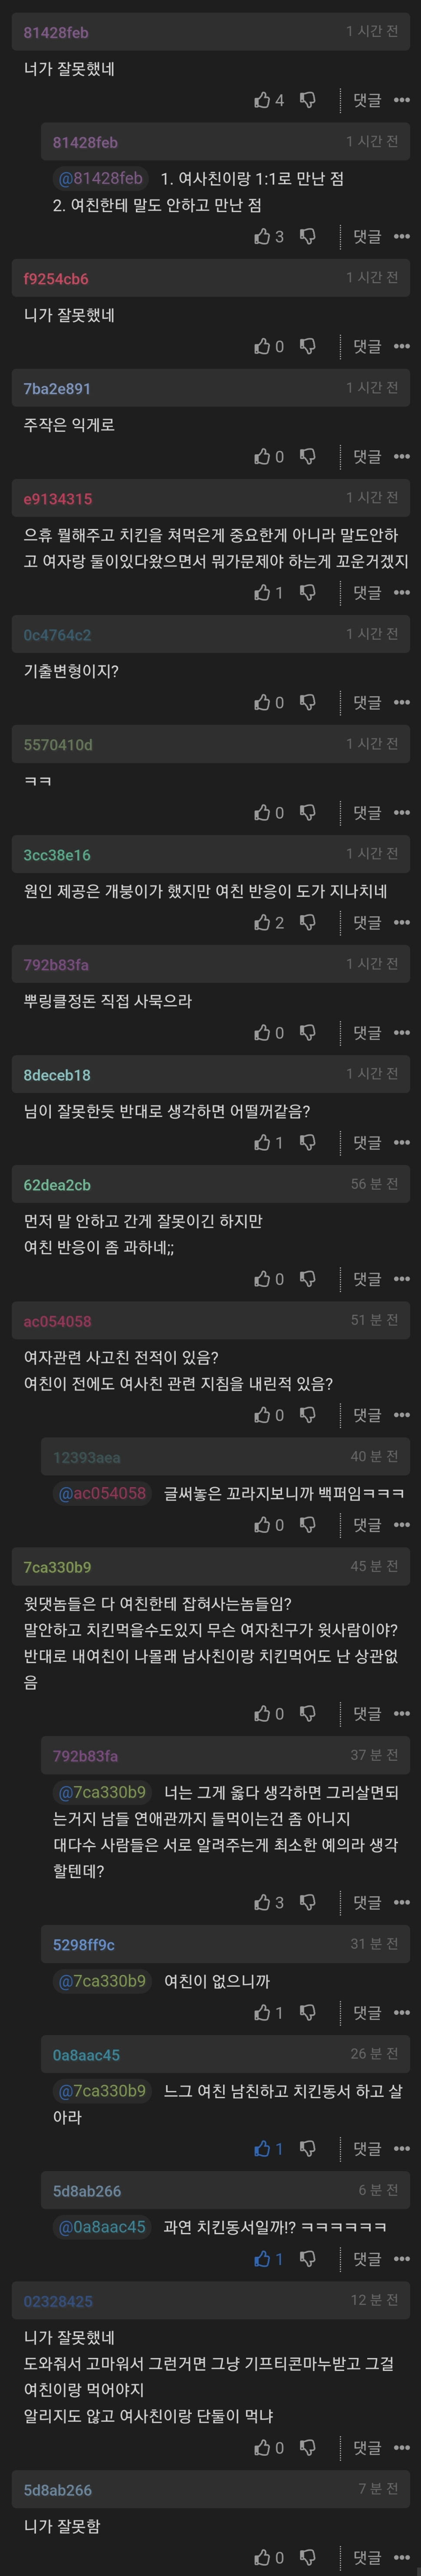The width and height of the screenshot is (421, 2576).
Task: Like the top comment by 81428feb
Action: tap(263, 100)
